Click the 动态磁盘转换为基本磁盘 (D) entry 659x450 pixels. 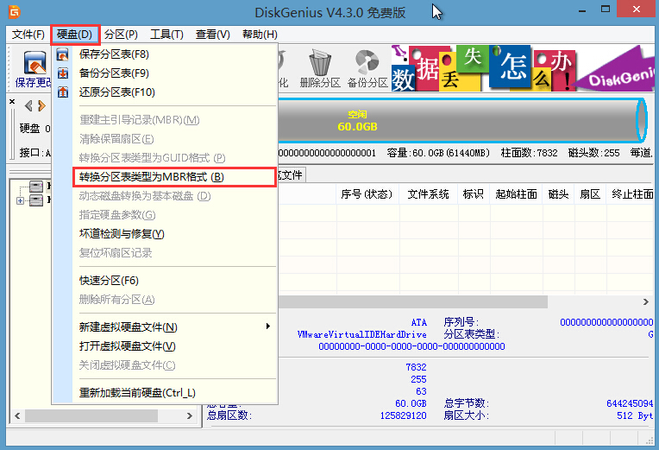click(165, 196)
